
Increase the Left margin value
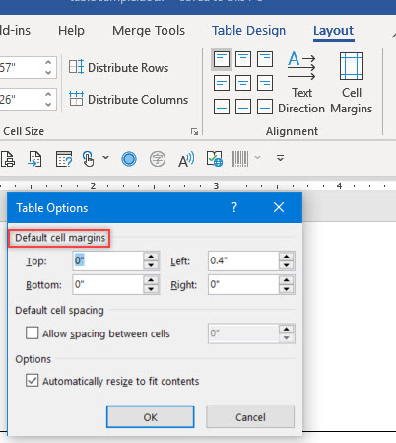click(x=287, y=257)
